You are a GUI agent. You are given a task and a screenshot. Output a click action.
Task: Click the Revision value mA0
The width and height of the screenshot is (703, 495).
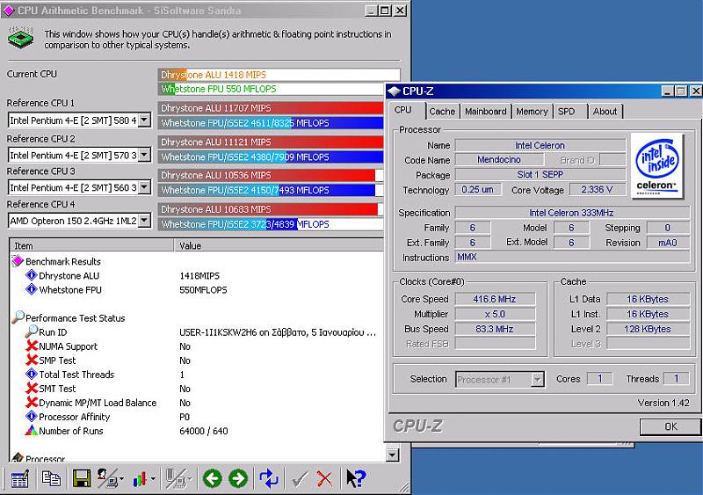click(x=668, y=243)
